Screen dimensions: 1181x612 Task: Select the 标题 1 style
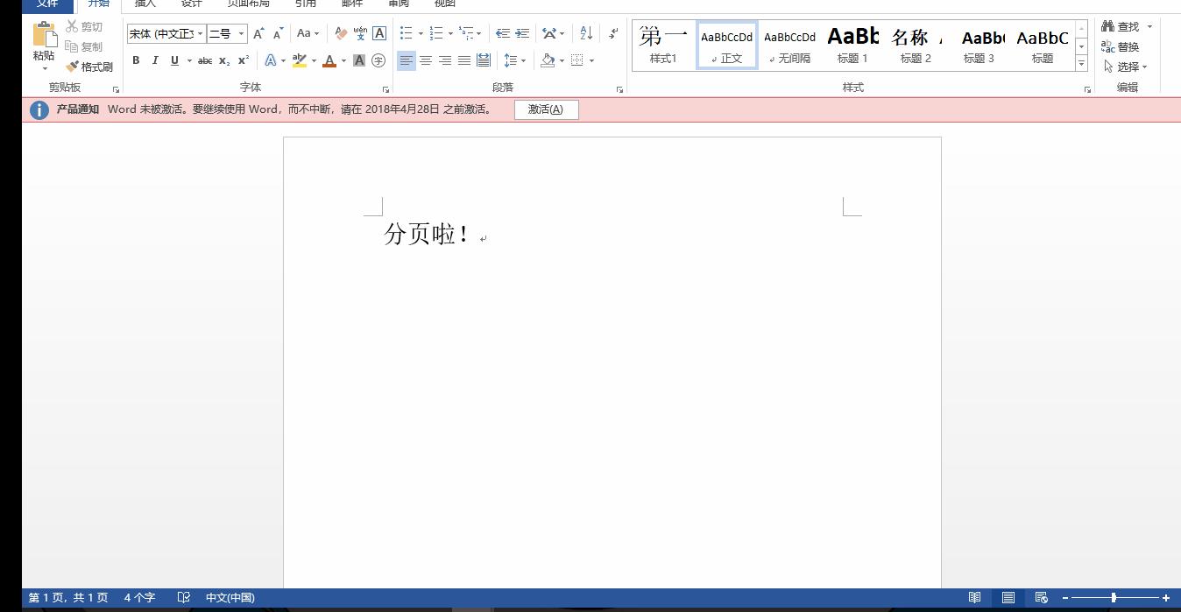[852, 42]
